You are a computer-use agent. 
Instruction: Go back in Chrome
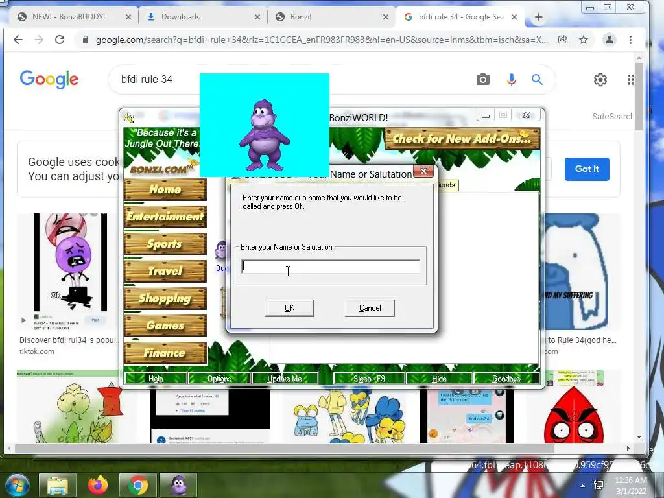[x=18, y=40]
